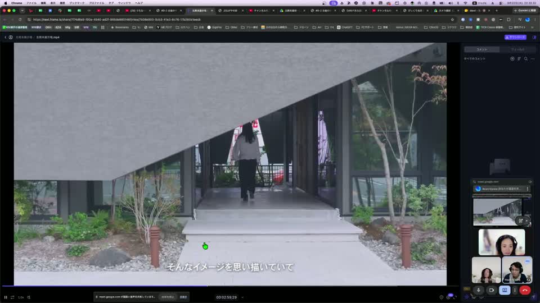Open the ChatGPT bookmark
This screenshot has height=303, width=540.
[x=345, y=27]
